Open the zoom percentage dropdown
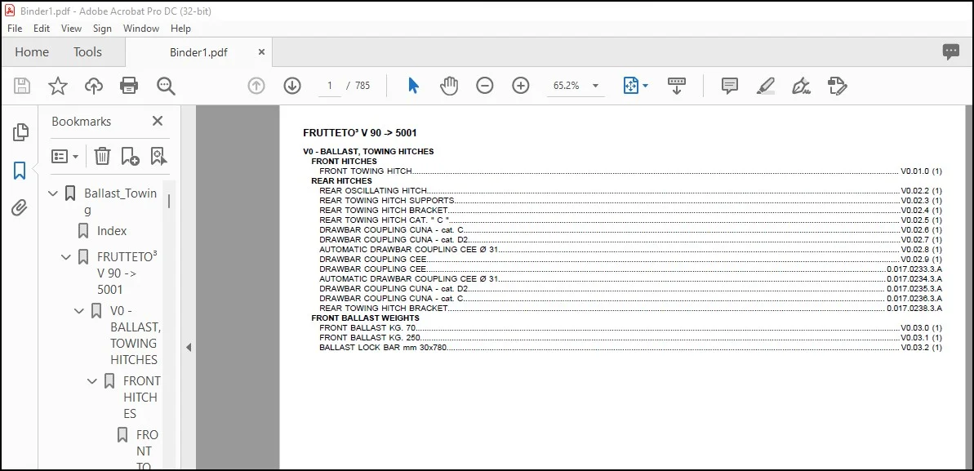 [x=596, y=86]
